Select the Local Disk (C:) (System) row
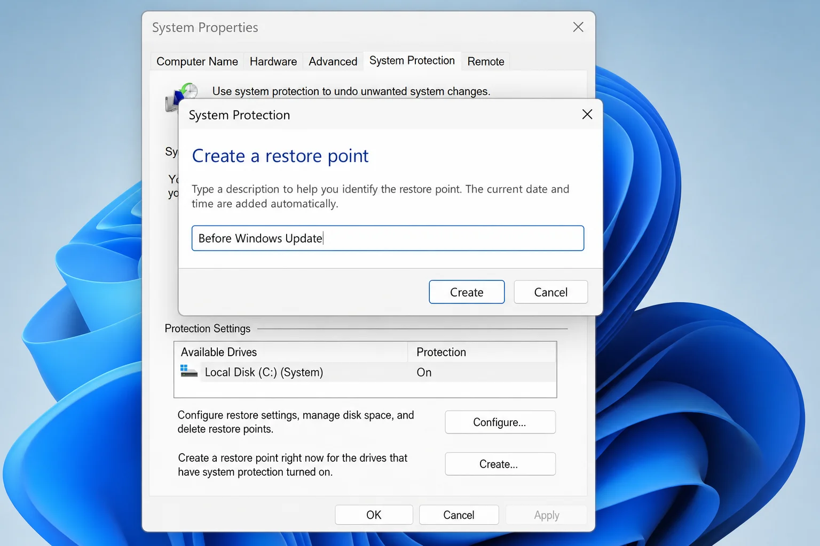The image size is (820, 546). click(x=365, y=372)
